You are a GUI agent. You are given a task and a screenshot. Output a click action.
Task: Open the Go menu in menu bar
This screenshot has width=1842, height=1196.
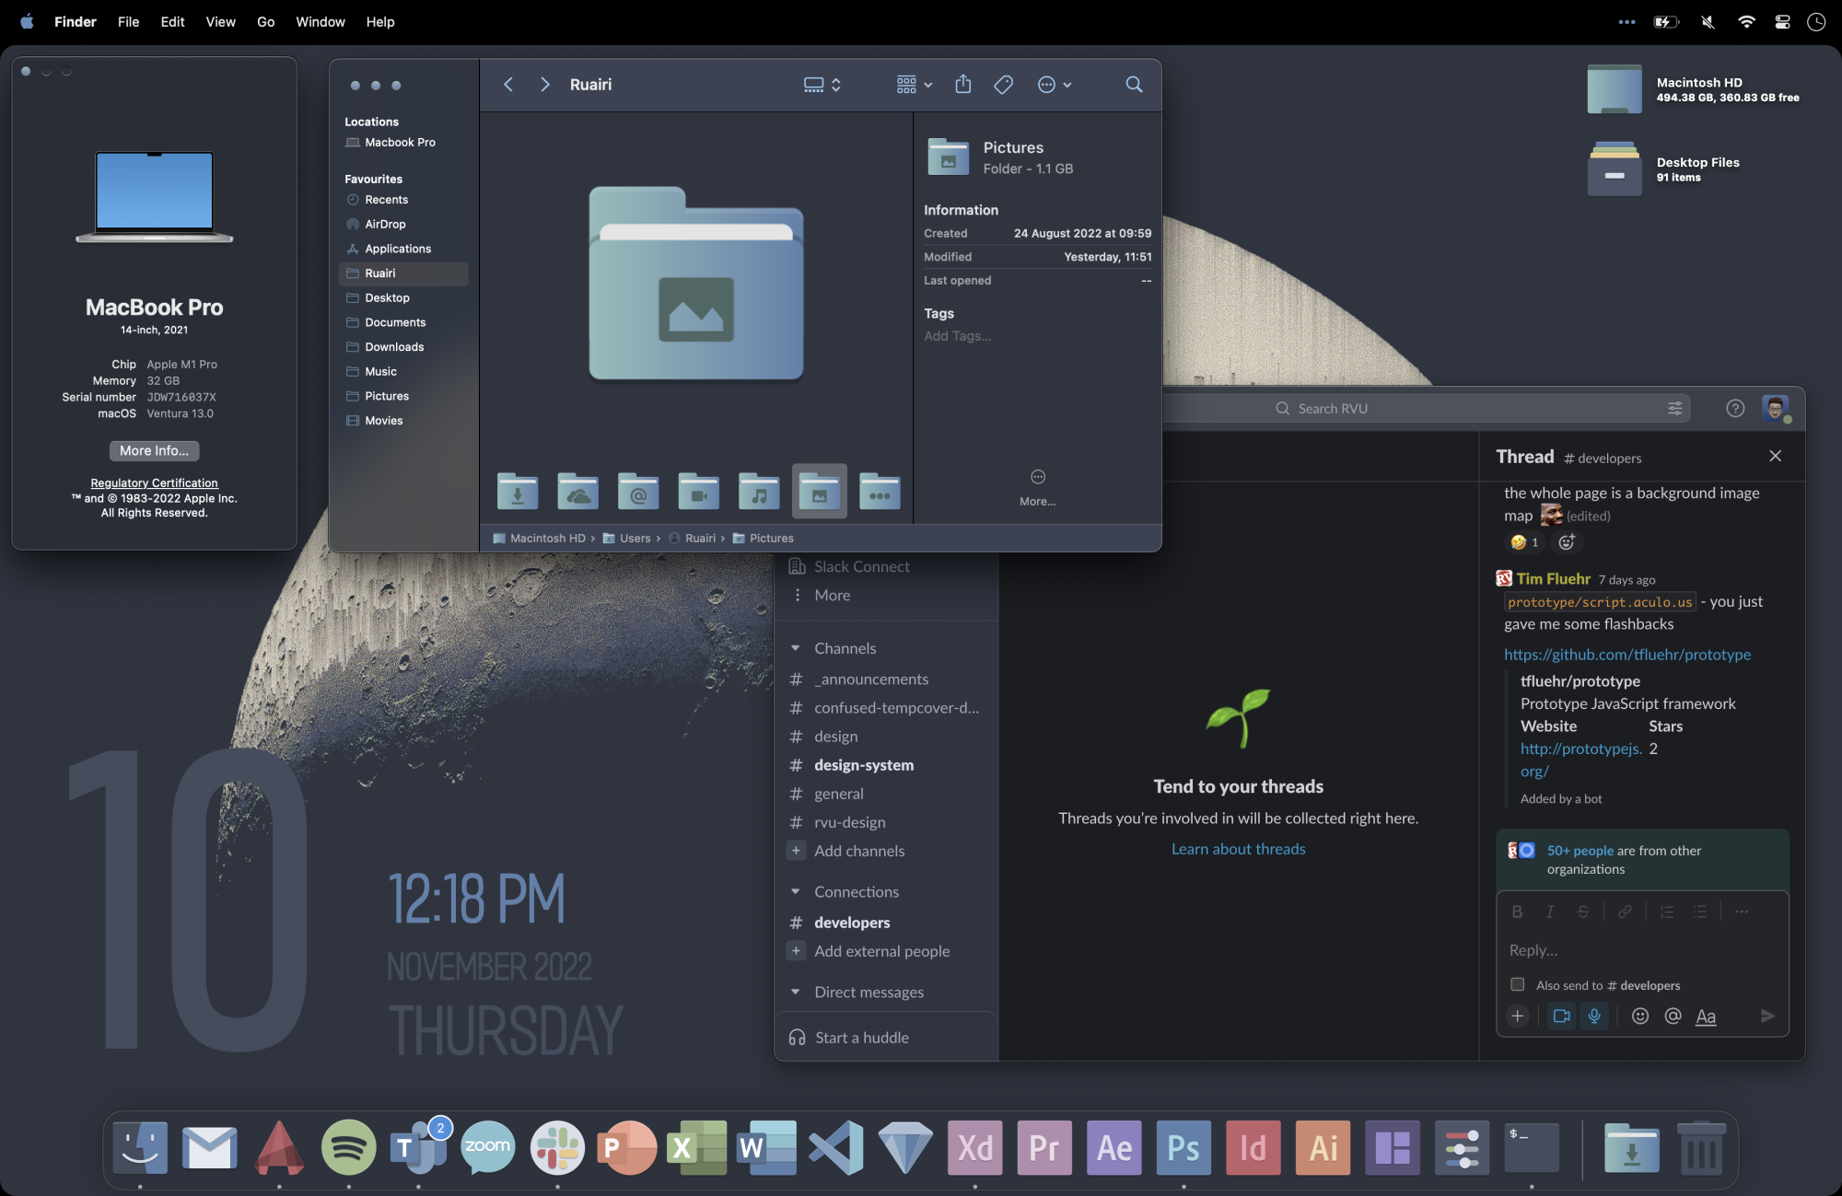click(265, 21)
